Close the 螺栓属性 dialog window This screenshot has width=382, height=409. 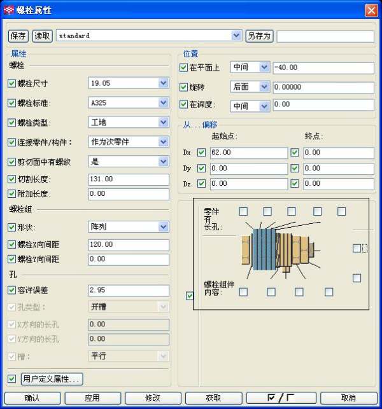click(371, 11)
